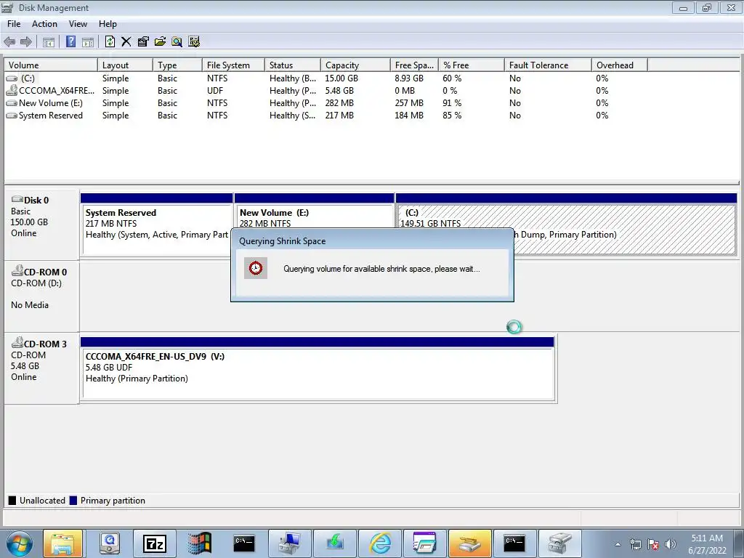Toggle the Show/Hide Action Pane toolbar icon

click(x=88, y=41)
